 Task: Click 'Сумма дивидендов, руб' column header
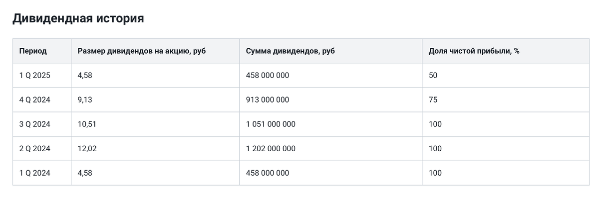tap(291, 51)
